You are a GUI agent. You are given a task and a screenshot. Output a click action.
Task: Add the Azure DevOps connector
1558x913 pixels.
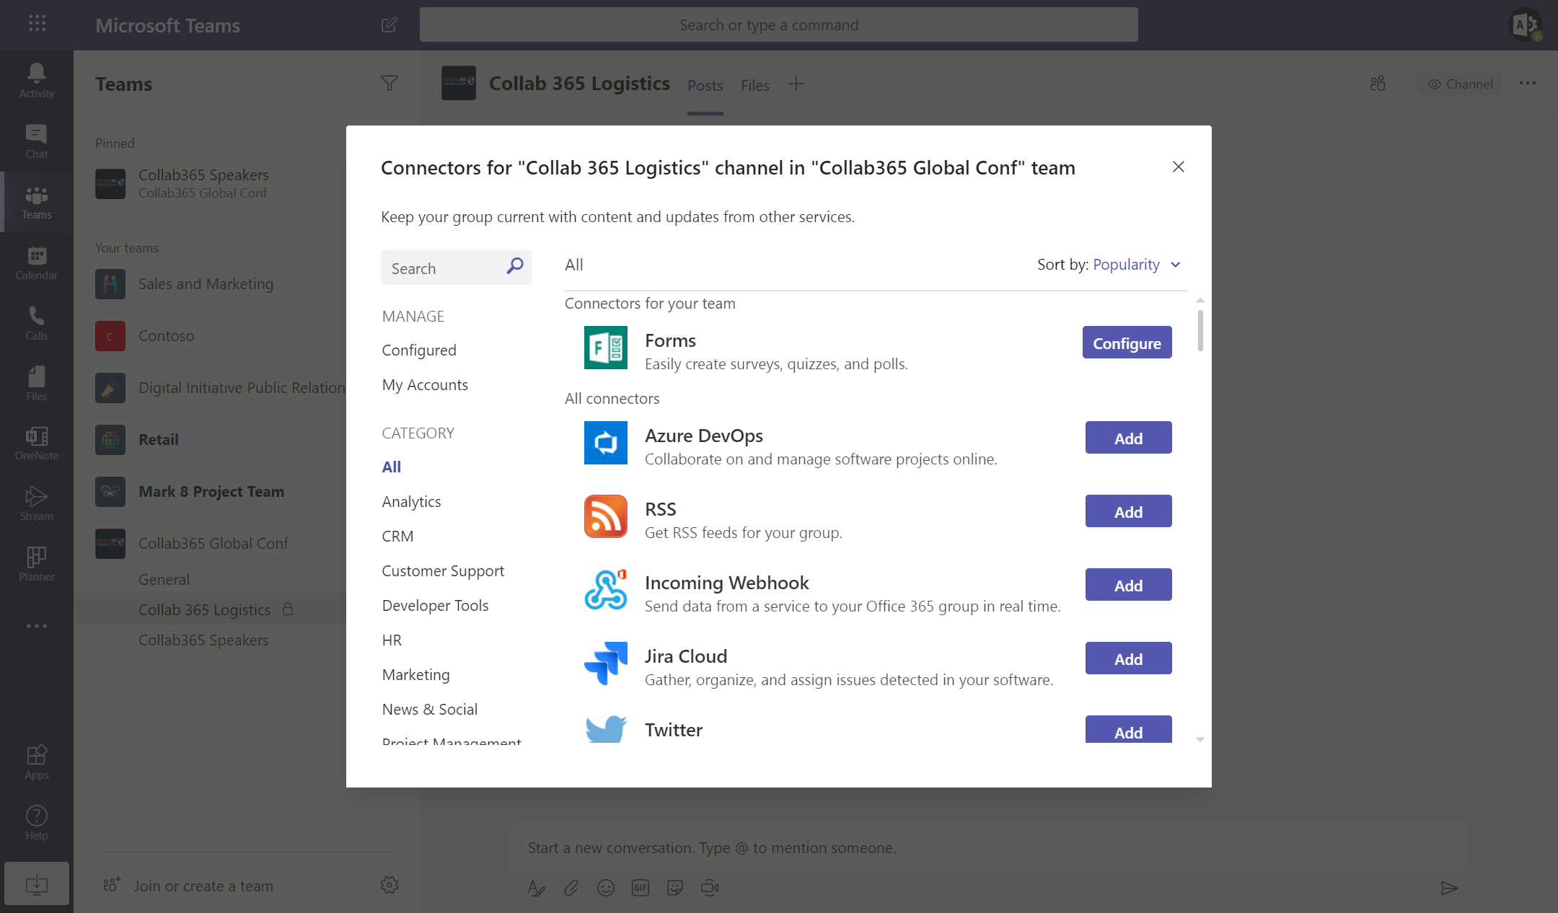pyautogui.click(x=1128, y=438)
